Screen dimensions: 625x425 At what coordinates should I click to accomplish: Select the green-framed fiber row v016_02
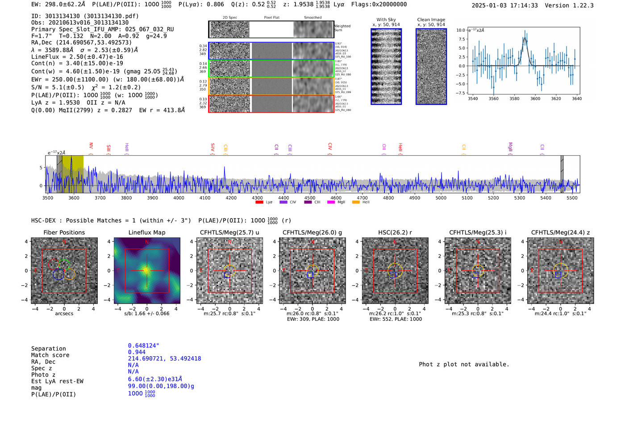tap(271, 69)
